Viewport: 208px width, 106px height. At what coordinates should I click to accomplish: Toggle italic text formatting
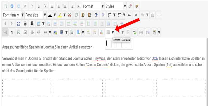32,6
